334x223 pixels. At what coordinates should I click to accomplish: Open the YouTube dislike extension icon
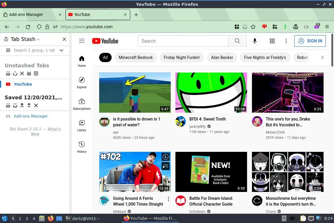click(x=264, y=27)
